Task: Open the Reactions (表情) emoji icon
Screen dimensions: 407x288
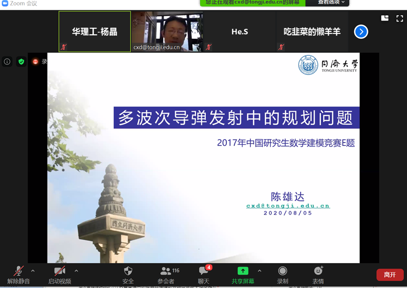Action: point(318,271)
